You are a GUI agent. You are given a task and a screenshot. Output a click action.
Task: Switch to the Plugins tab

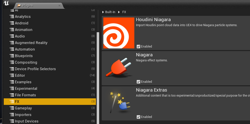(x=39, y=6)
